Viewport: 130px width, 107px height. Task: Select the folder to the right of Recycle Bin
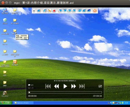coord(15,21)
